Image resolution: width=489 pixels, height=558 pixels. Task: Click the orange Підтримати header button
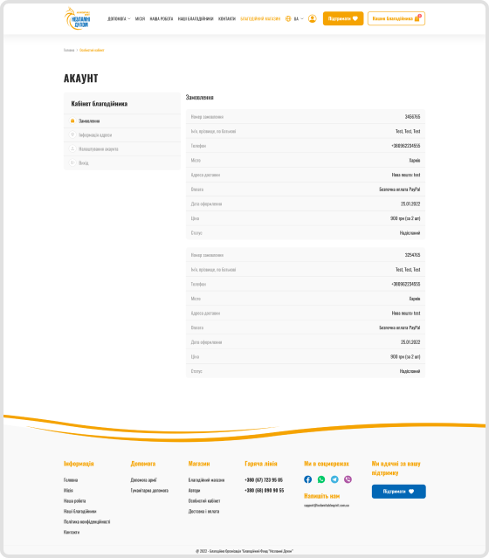point(343,18)
